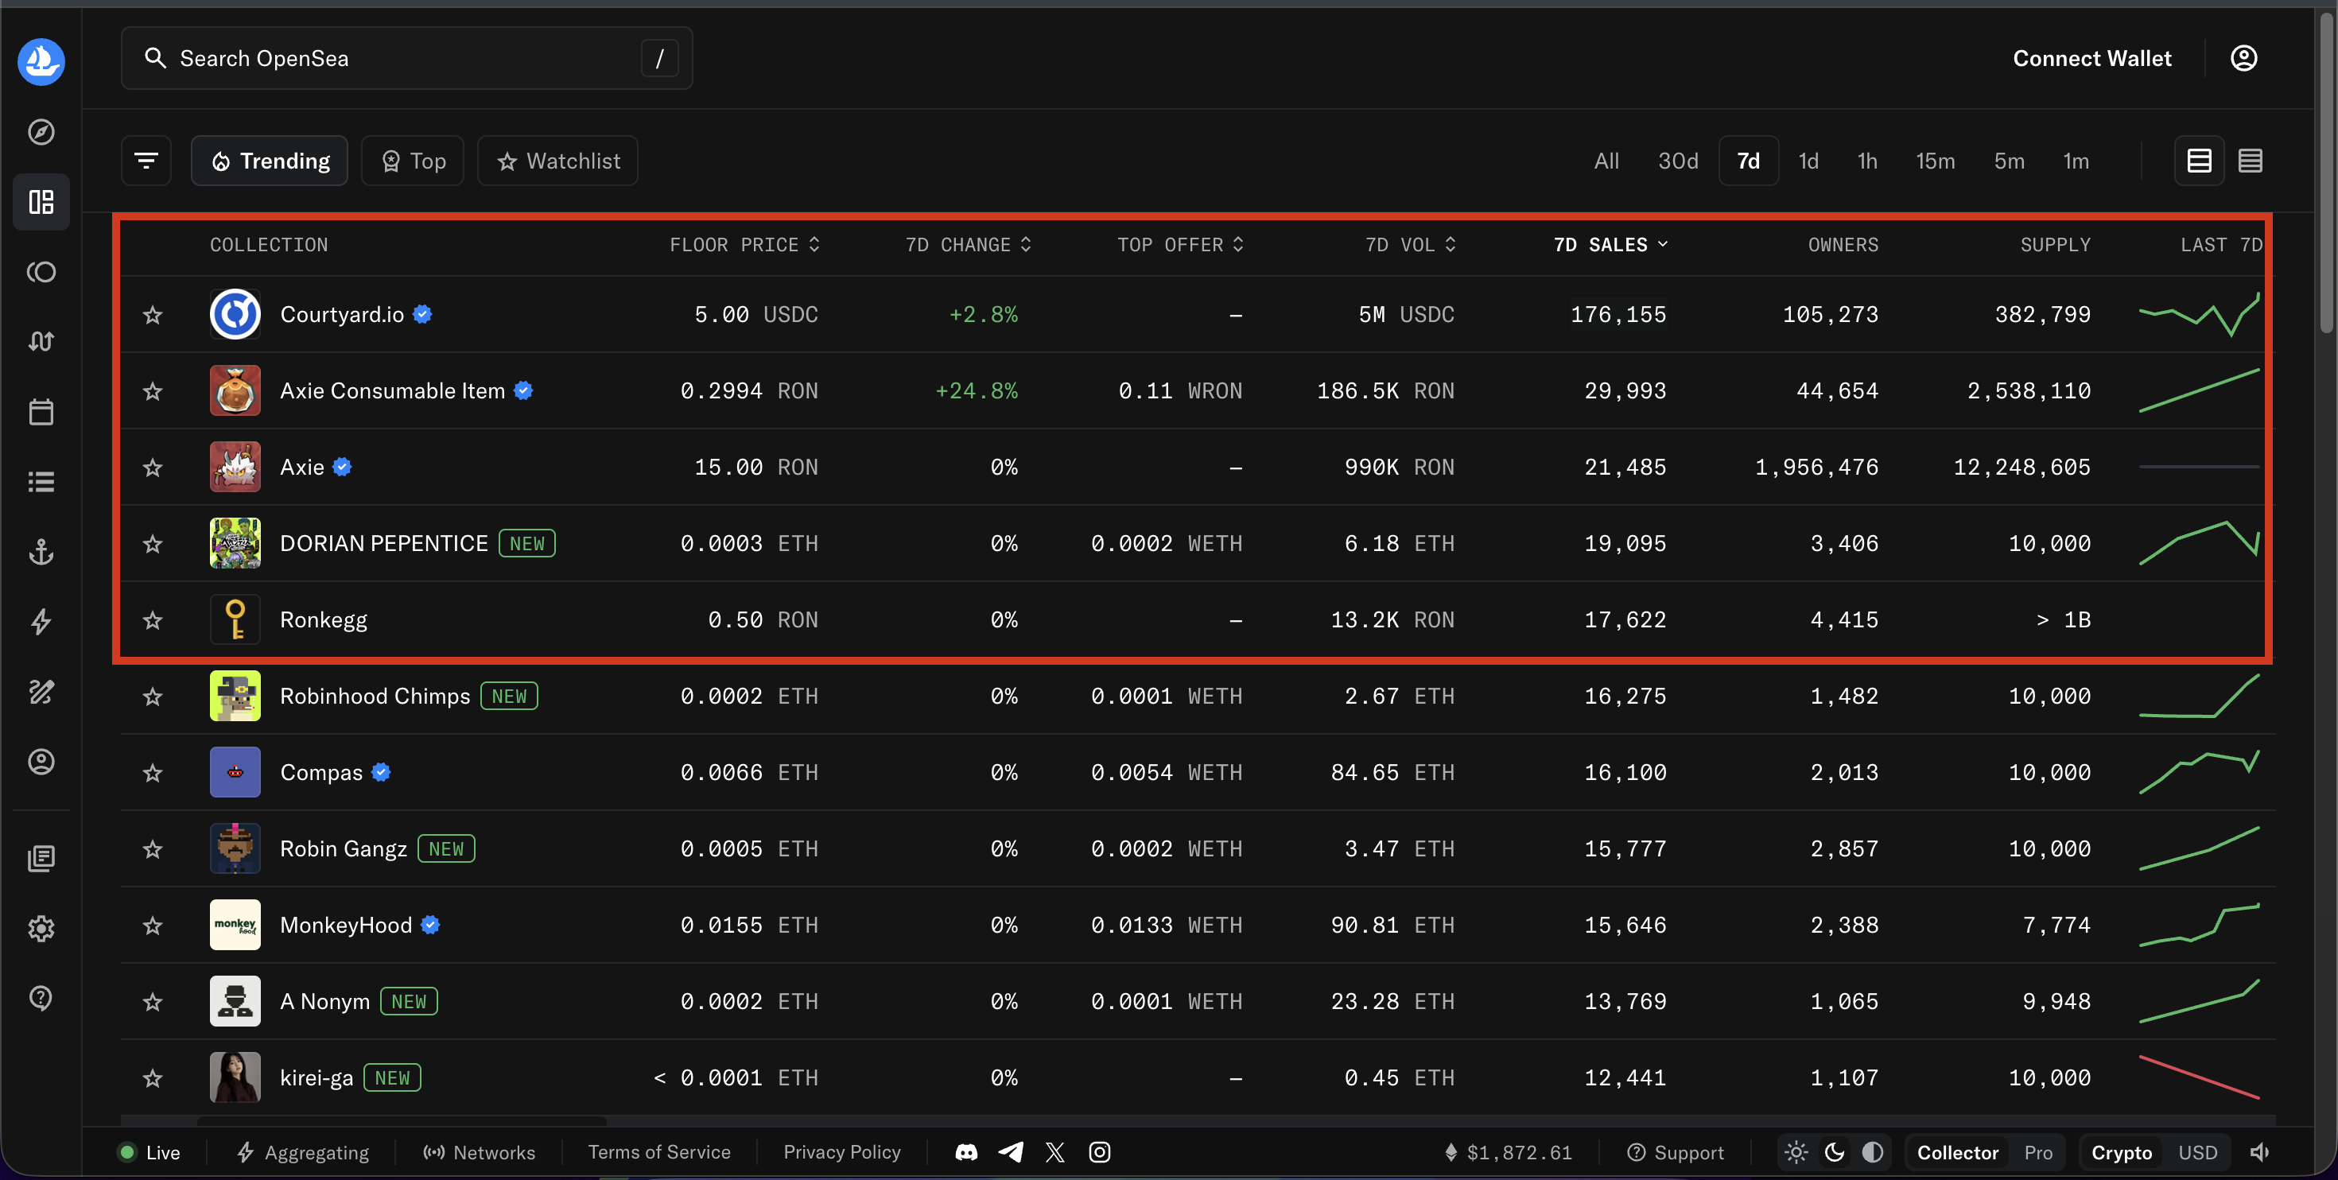2338x1180 pixels.
Task: Sort by the 7D Change column
Action: [969, 244]
